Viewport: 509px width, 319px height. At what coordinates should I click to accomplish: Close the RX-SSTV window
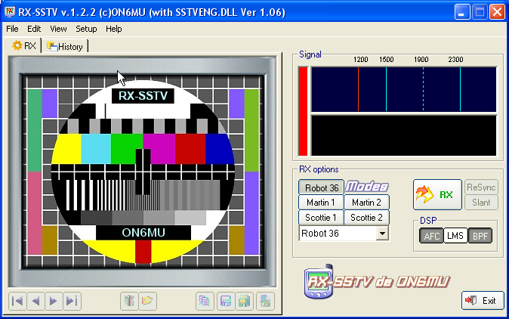click(x=497, y=12)
